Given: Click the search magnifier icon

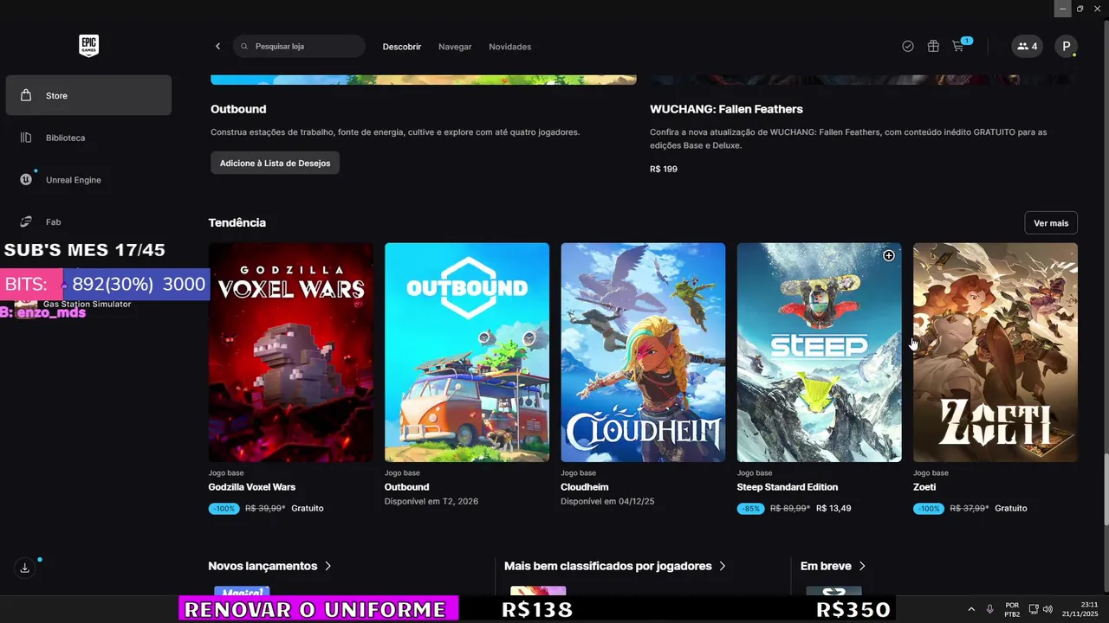Looking at the screenshot, I should pyautogui.click(x=244, y=47).
